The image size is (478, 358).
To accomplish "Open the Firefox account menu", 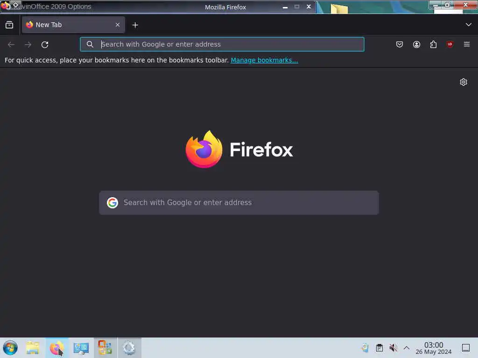I will click(416, 44).
